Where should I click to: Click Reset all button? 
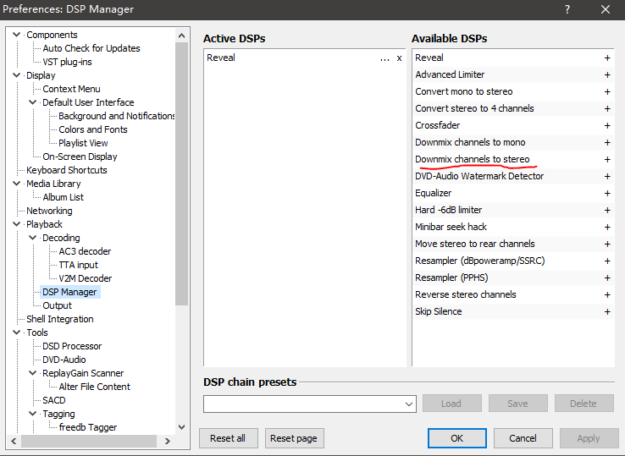click(x=228, y=438)
